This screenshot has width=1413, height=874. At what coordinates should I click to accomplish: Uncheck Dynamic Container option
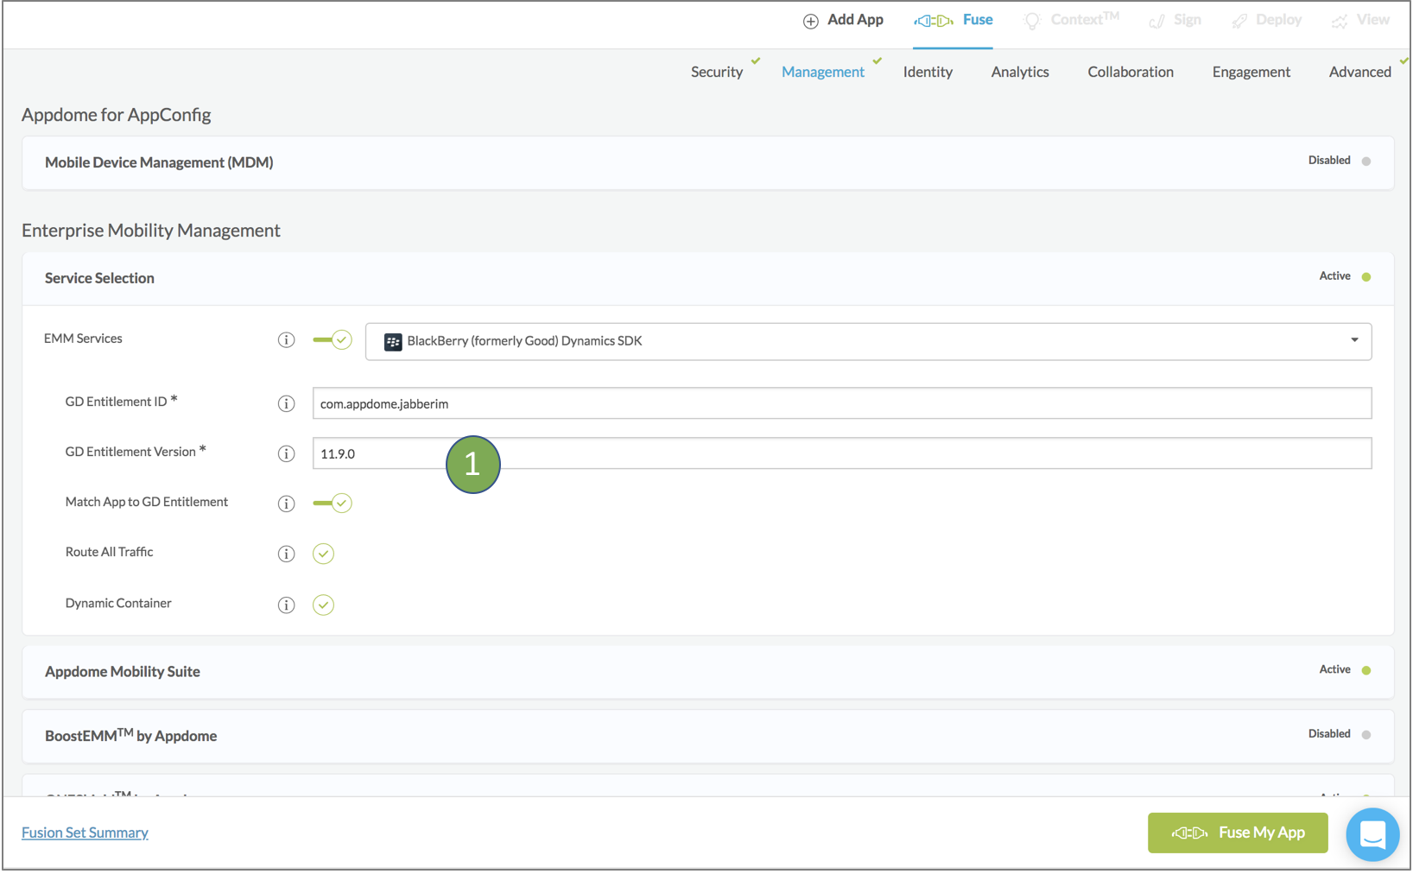(x=323, y=605)
